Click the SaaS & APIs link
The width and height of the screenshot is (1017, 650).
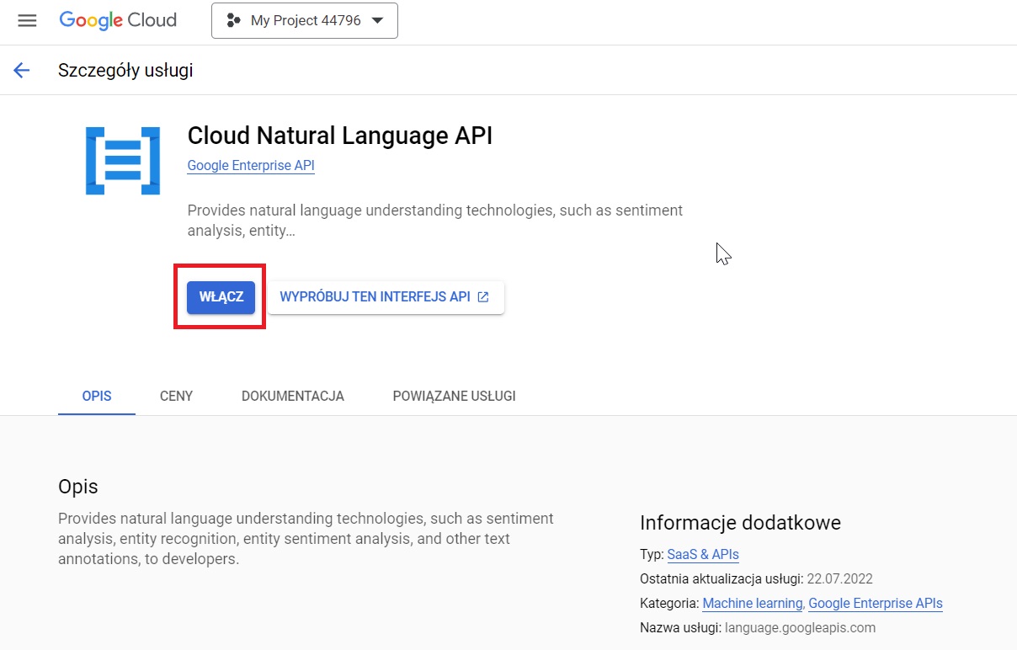tap(702, 554)
